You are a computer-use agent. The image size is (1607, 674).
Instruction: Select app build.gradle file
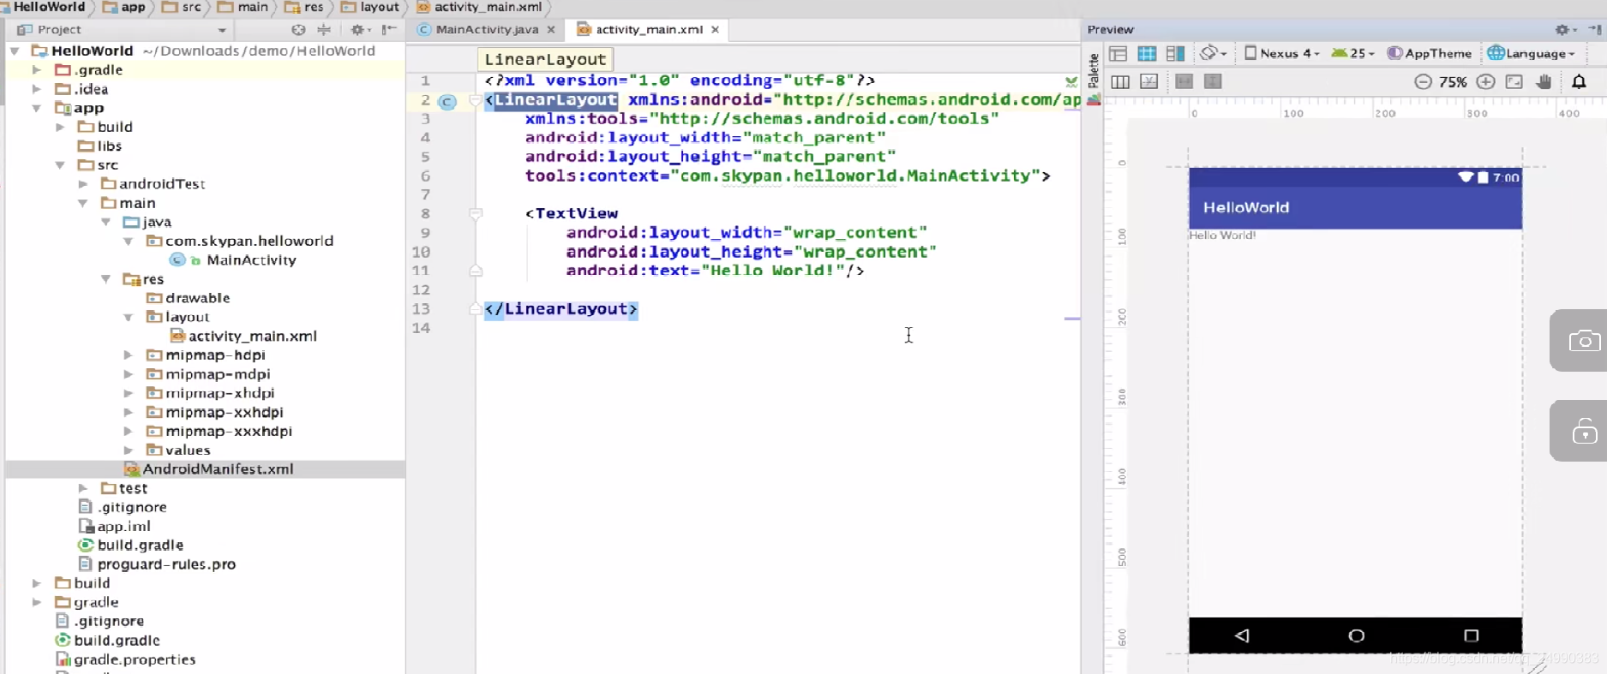(x=140, y=546)
